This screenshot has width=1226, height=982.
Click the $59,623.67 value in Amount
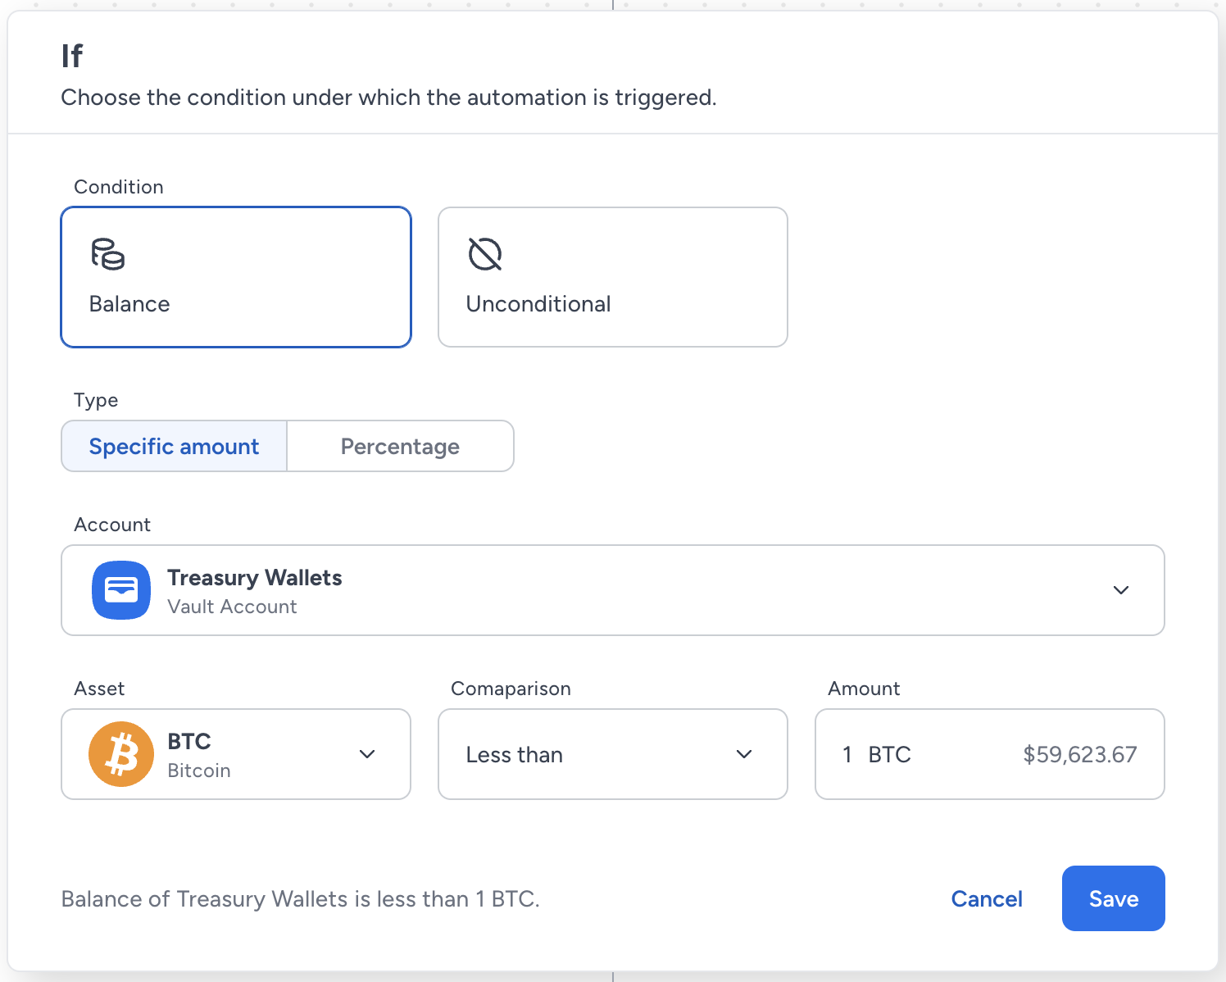(x=1080, y=755)
